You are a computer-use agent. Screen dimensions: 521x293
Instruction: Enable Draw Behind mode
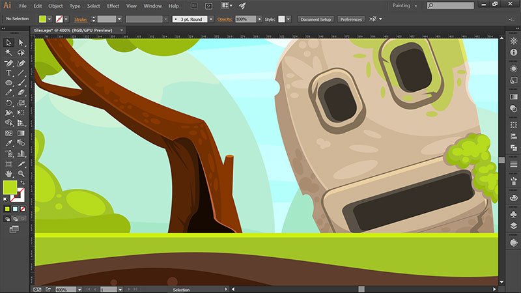click(15, 219)
